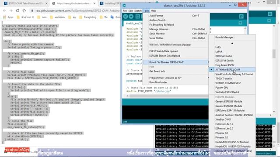This screenshot has width=280, height=157.
Task: Select XinaBox CW01 board
Action: (x=232, y=119)
